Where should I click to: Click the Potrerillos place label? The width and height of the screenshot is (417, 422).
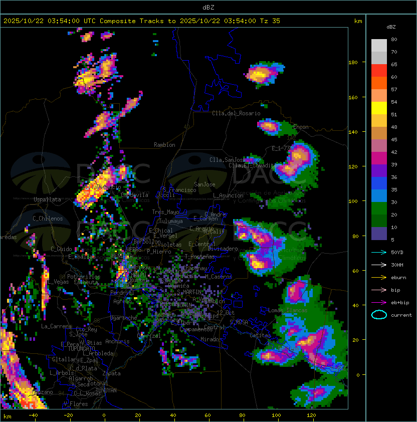point(84,277)
